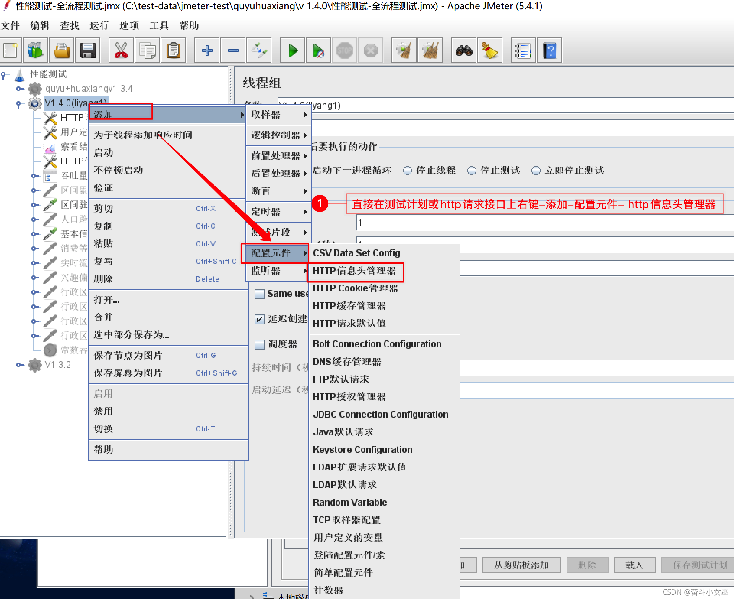Image resolution: width=734 pixels, height=599 pixels.
Task: Click the gear icon beside quyu+huaxiangv1.3.4
Action: click(x=34, y=89)
